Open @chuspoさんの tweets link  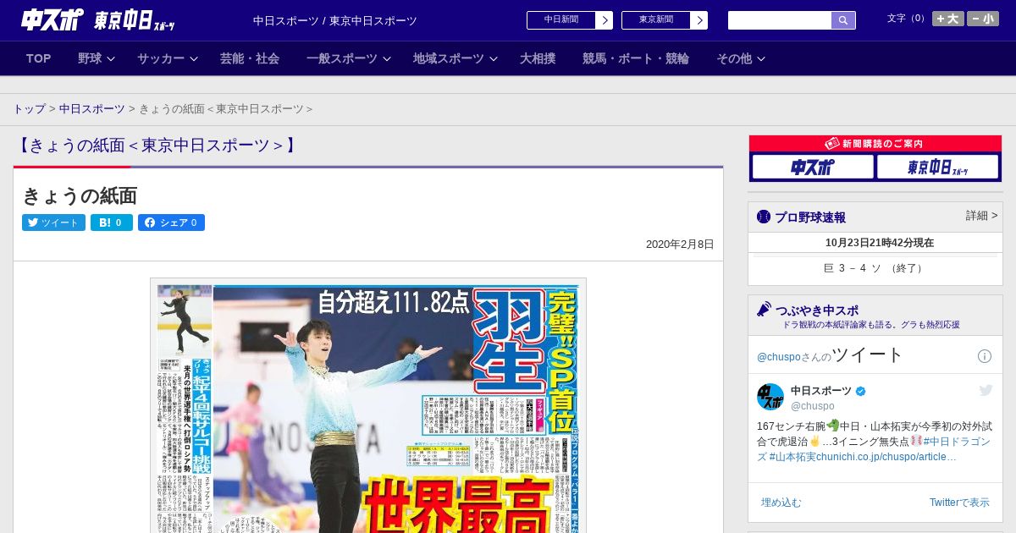tap(794, 357)
